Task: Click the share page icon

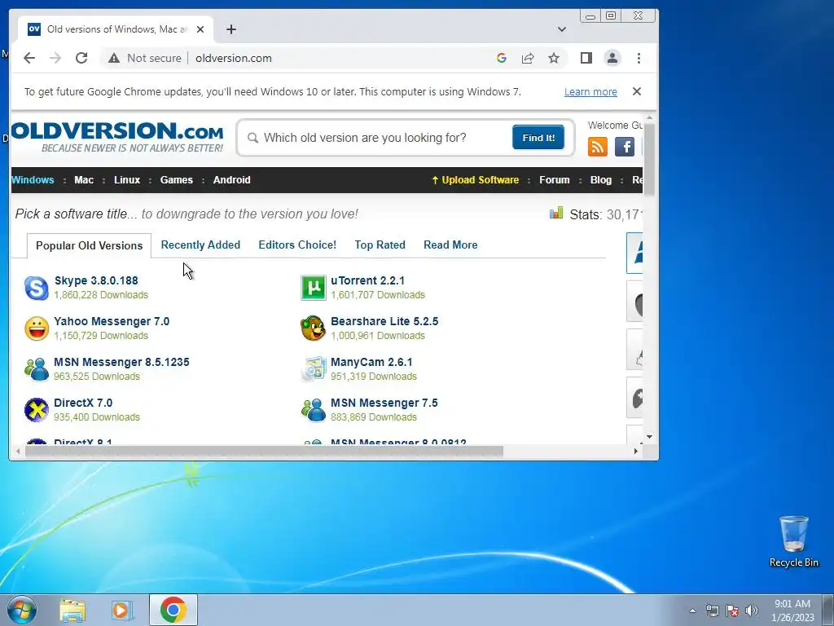Action: (x=528, y=58)
